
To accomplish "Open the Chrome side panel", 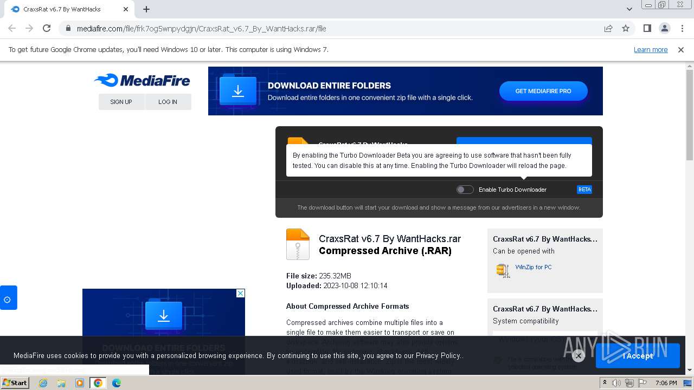I will coord(647,29).
